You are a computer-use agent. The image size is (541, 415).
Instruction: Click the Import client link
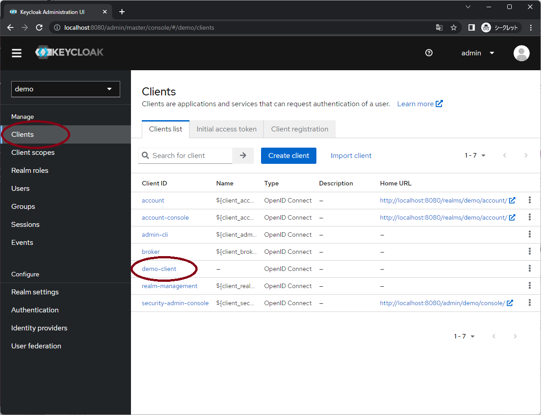pyautogui.click(x=351, y=156)
